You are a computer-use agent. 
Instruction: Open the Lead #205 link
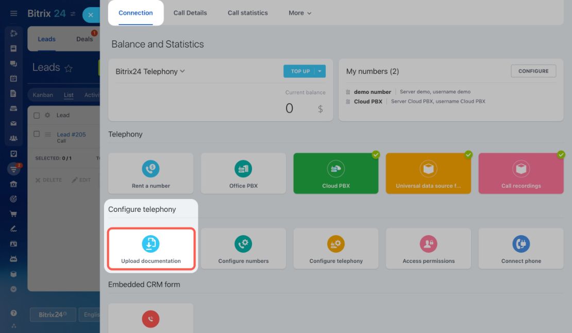tap(71, 134)
